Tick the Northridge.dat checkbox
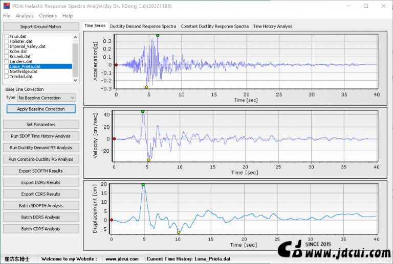This screenshot has height=264, width=393. tap(6, 71)
